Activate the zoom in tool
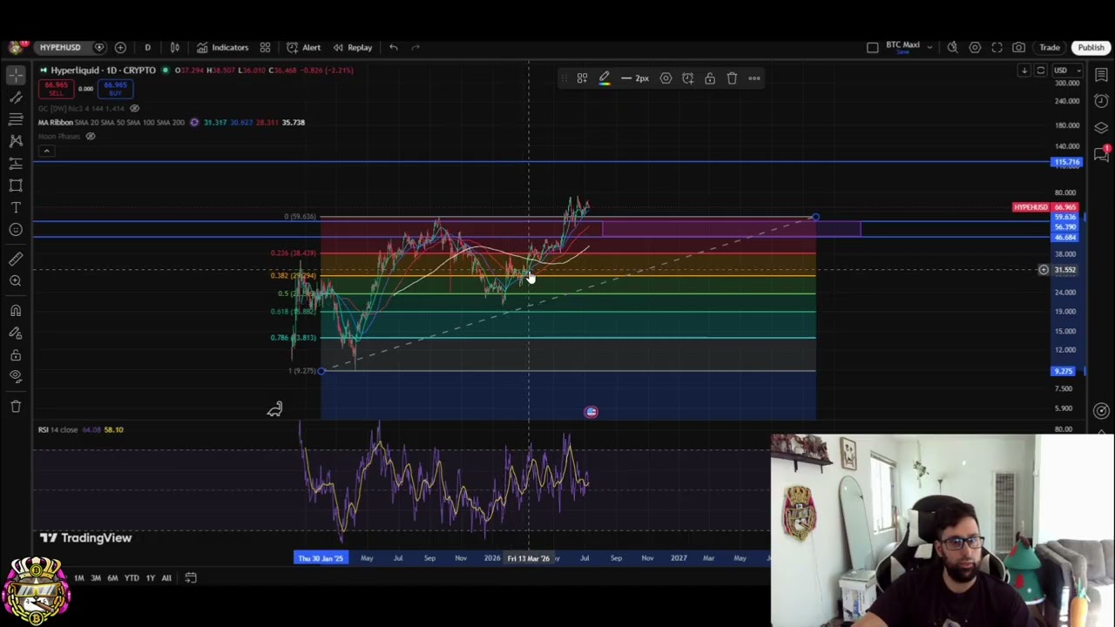1115x627 pixels. pos(16,280)
